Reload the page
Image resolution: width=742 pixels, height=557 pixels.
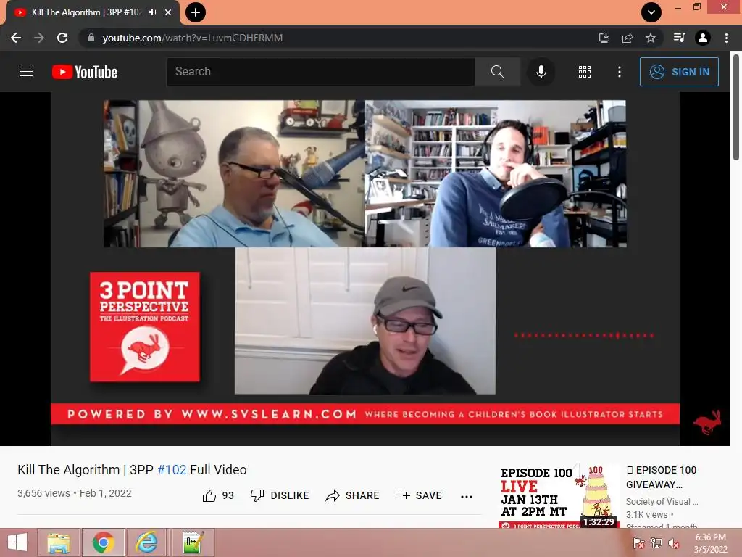(62, 38)
